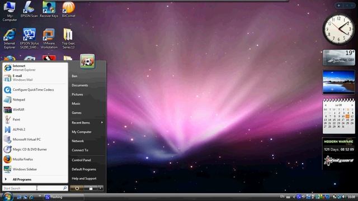Image resolution: width=358 pixels, height=201 pixels.
Task: Expand All Programs list
Action: click(35, 179)
